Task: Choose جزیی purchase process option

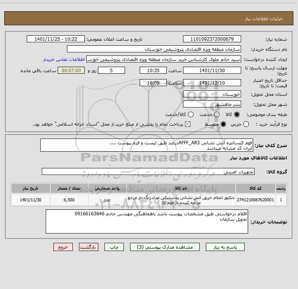Action: pyautogui.click(x=246, y=124)
